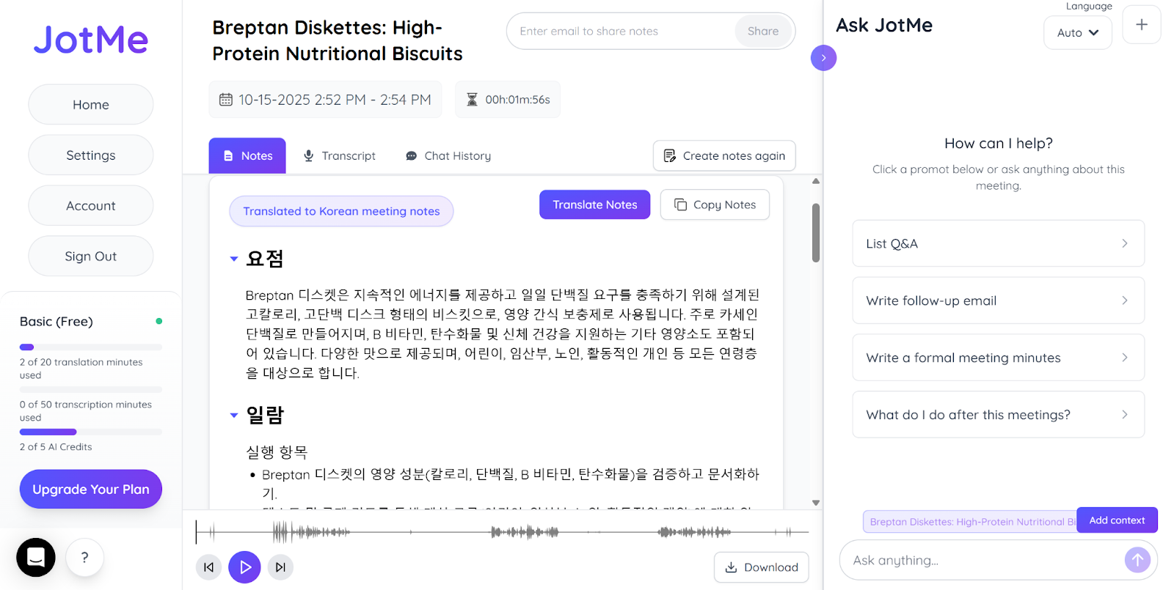Open the question mark help icon
Screen dimensions: 1174x590
85,558
